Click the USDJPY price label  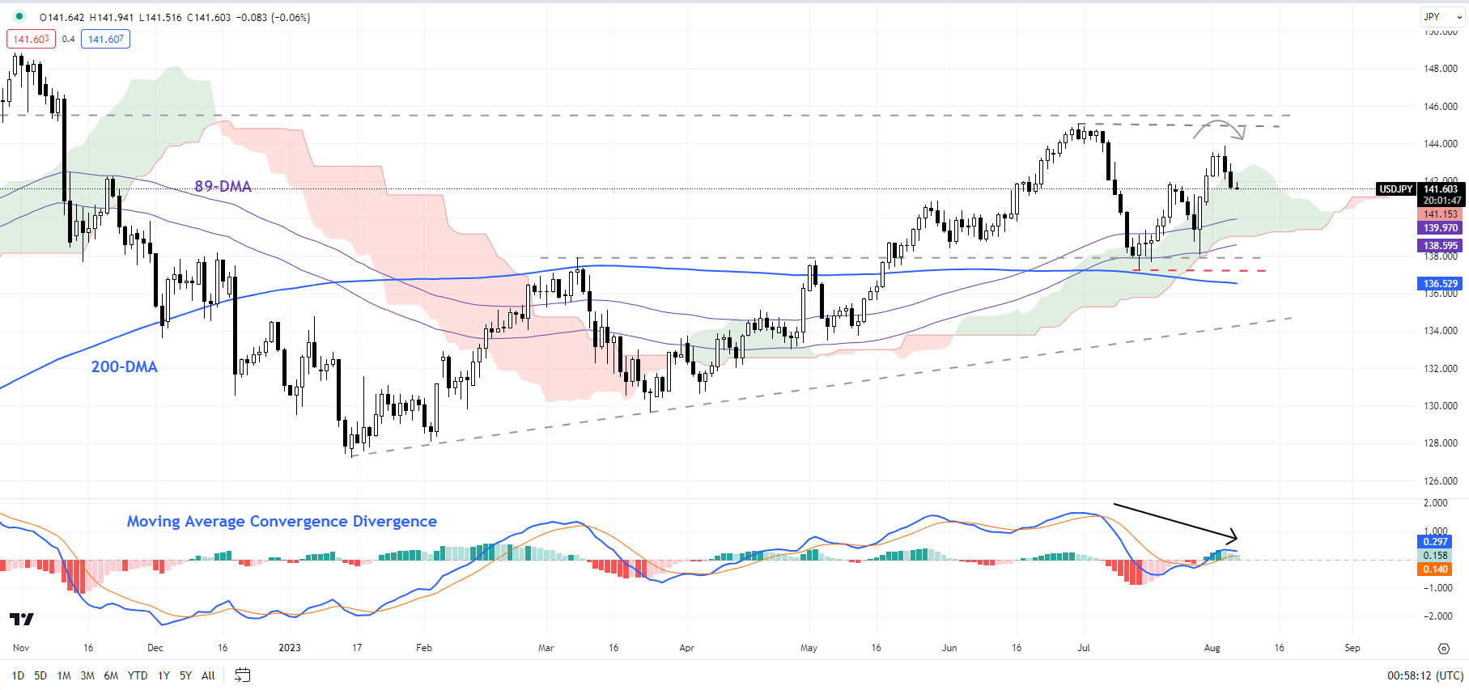click(1395, 189)
